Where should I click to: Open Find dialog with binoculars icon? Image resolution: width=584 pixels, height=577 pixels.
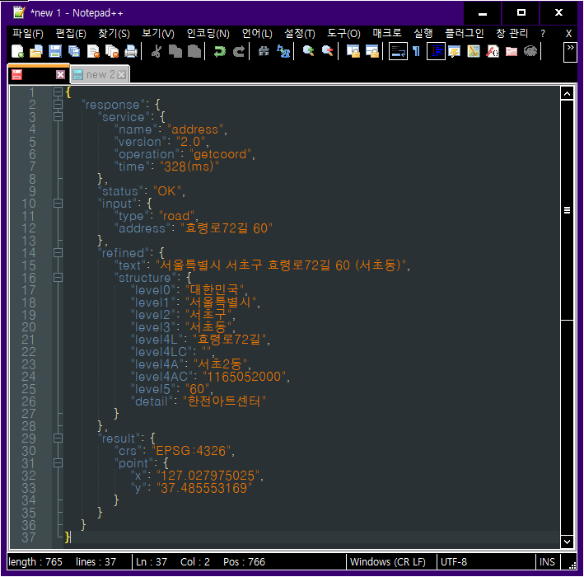(264, 51)
